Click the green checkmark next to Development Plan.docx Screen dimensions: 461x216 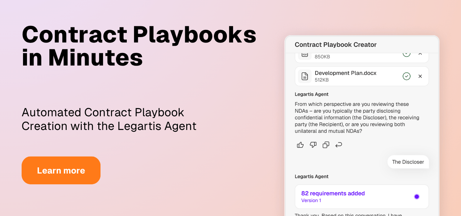click(407, 76)
